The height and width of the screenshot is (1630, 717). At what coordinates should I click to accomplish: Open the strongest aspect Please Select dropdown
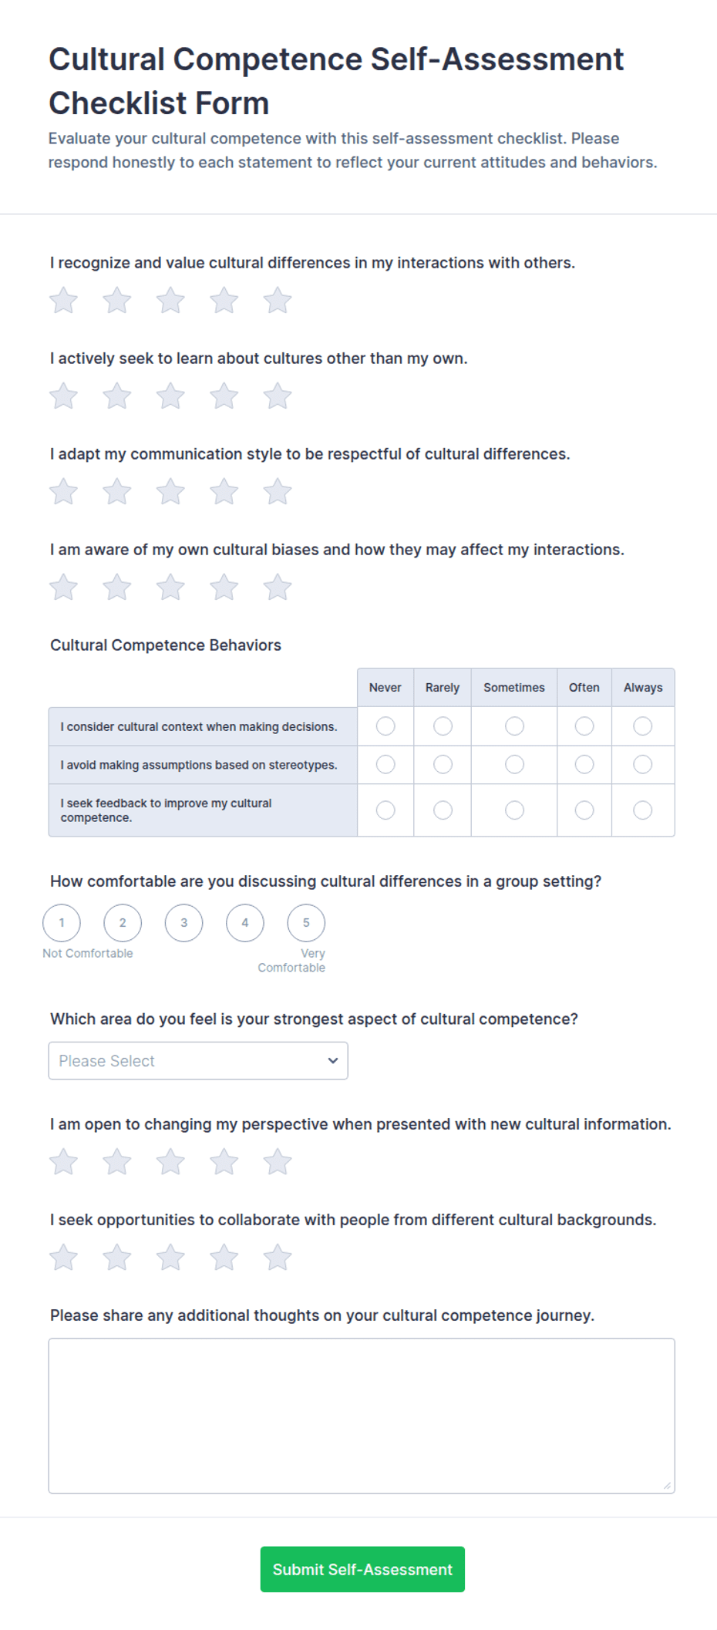click(x=198, y=1061)
